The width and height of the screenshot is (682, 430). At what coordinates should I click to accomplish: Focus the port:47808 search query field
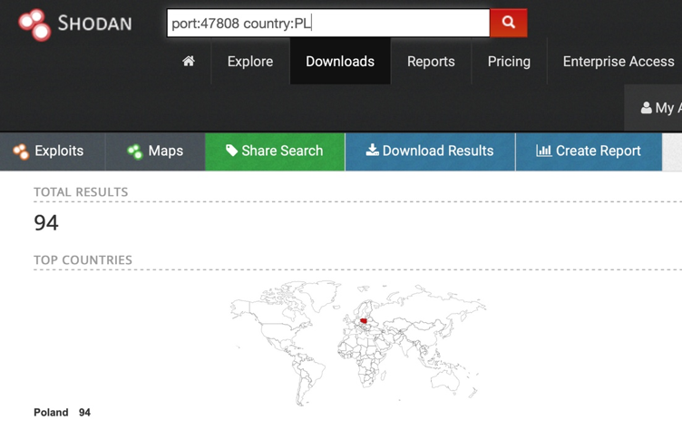click(x=327, y=24)
